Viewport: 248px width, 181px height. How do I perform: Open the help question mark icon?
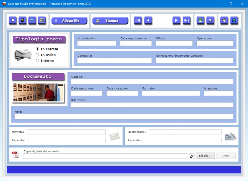pyautogui.click(x=224, y=20)
